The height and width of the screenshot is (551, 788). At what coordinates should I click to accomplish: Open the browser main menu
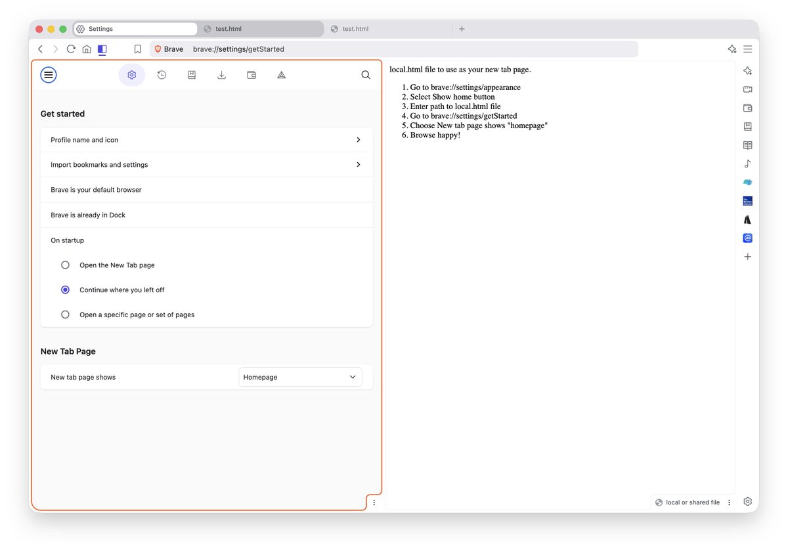pos(748,49)
